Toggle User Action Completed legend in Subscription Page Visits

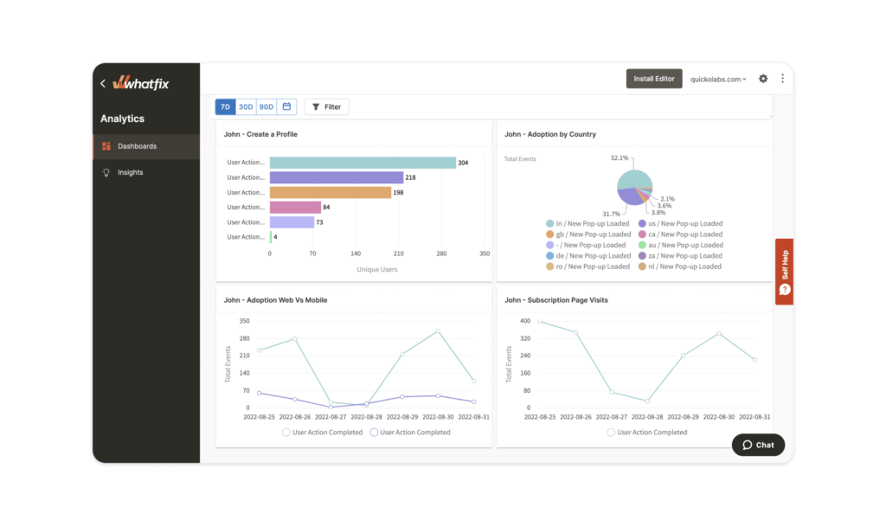tap(647, 433)
